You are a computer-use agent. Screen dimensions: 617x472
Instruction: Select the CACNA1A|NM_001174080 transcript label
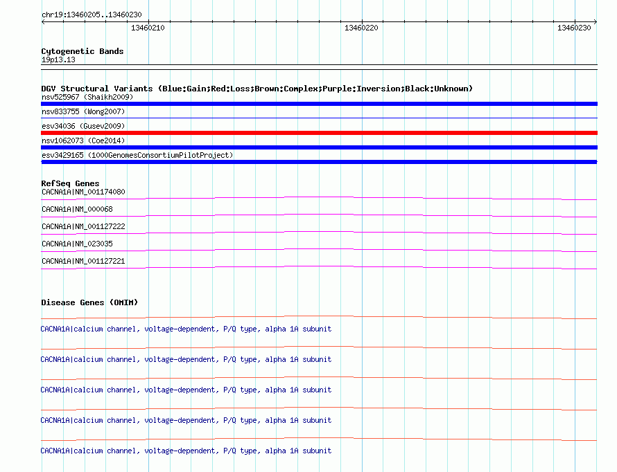tap(83, 192)
